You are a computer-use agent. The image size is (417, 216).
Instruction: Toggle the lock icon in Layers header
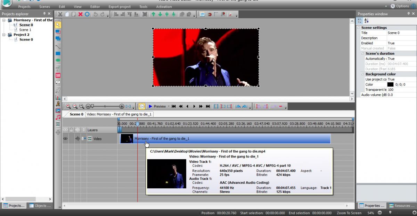pyautogui.click(x=71, y=130)
